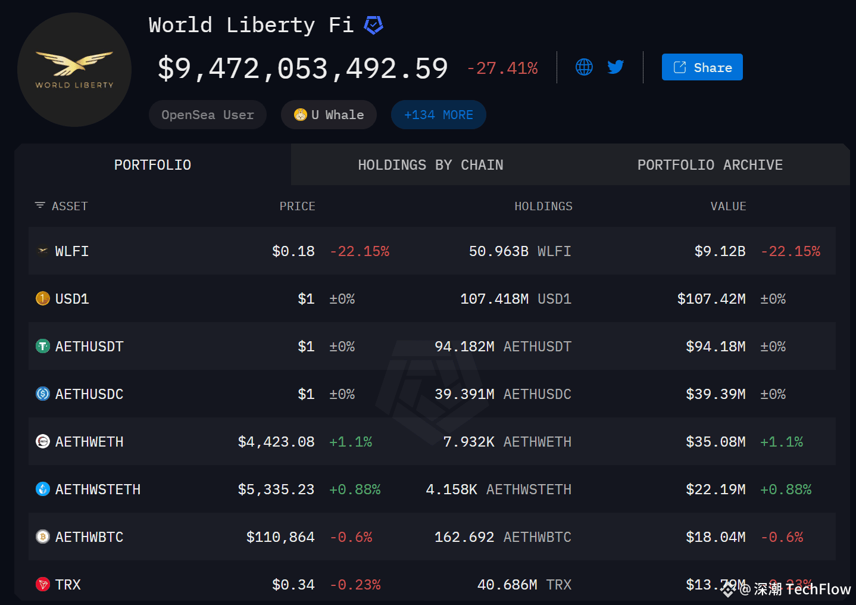This screenshot has width=856, height=605.
Task: Click the $39.39M value cell
Action: coord(716,394)
